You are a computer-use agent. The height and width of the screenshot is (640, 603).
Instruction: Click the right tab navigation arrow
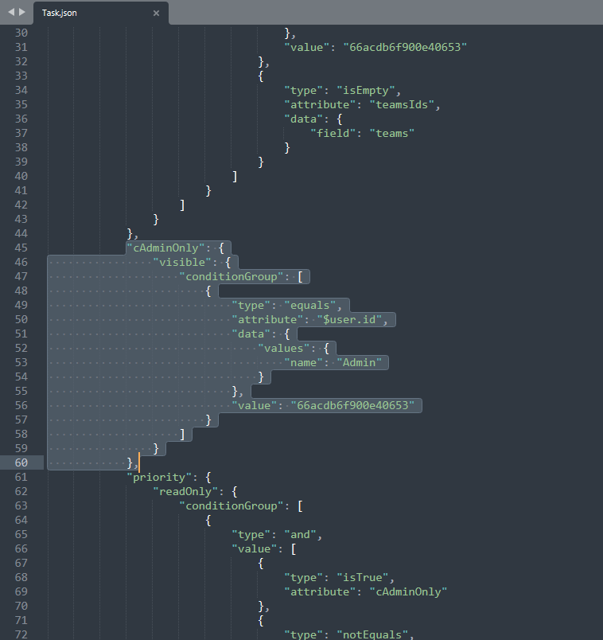click(22, 12)
